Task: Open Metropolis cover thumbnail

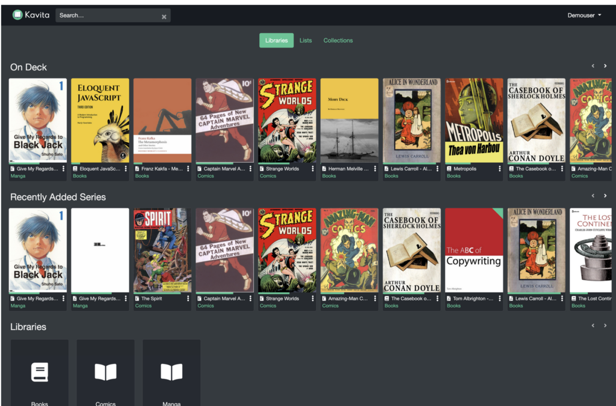Action: pyautogui.click(x=474, y=121)
